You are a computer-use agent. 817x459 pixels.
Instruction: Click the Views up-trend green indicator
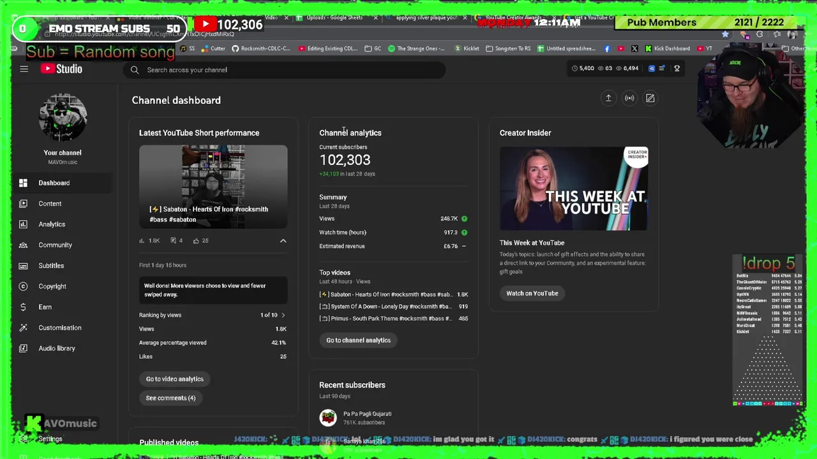tap(464, 219)
